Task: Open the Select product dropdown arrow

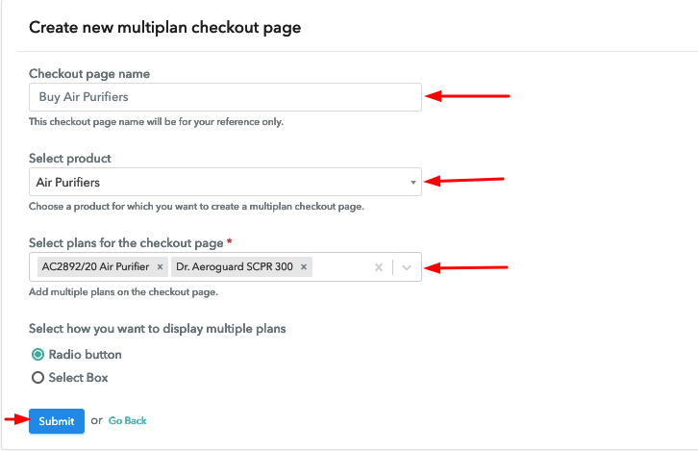Action: click(412, 182)
